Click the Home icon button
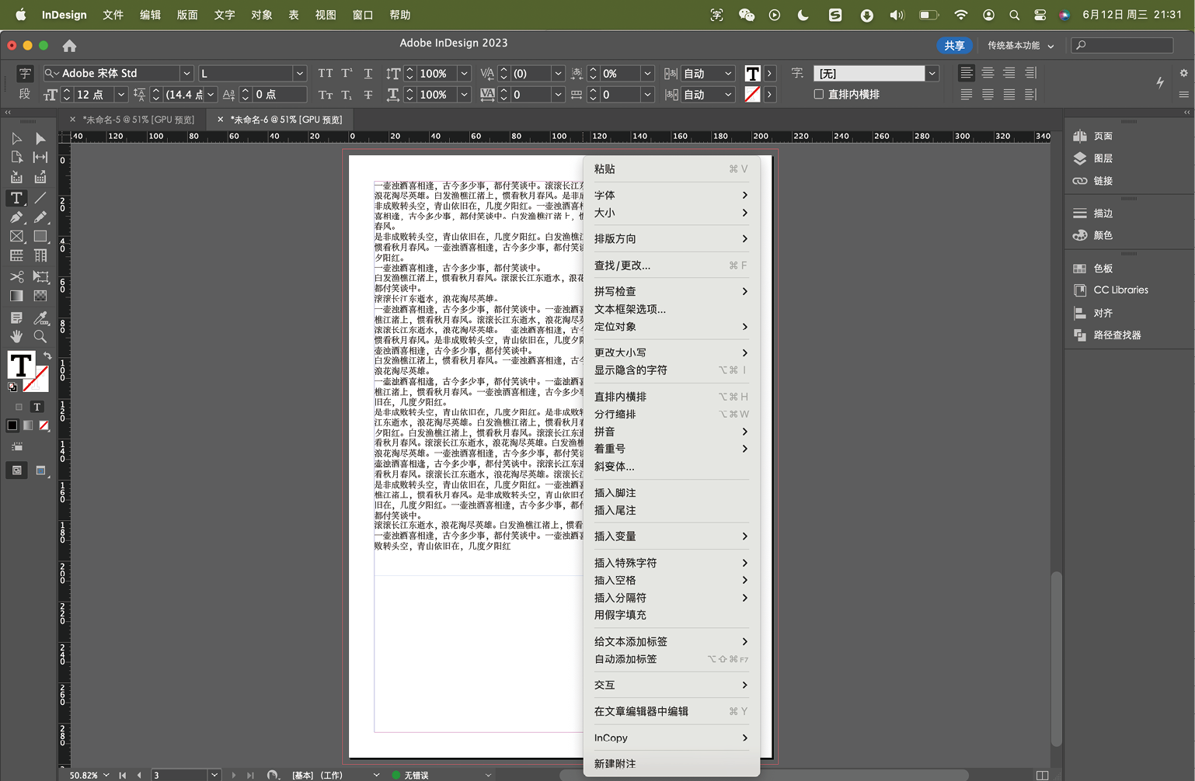Image resolution: width=1195 pixels, height=781 pixels. point(69,46)
